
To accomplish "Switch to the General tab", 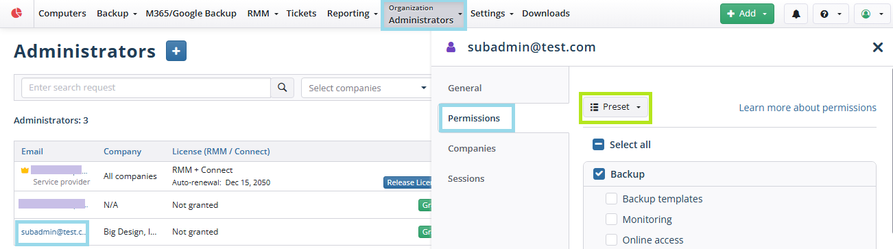I will click(x=465, y=88).
